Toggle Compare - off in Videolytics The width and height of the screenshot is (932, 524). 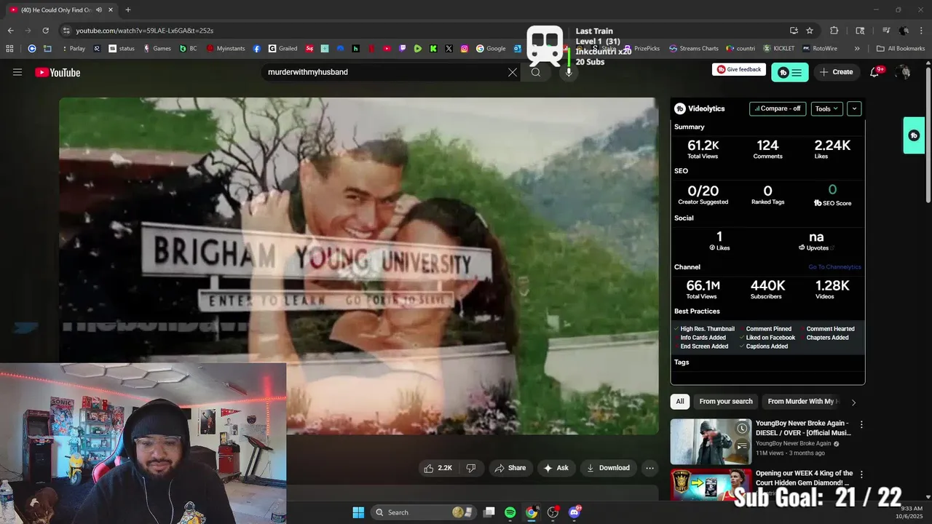coord(778,108)
